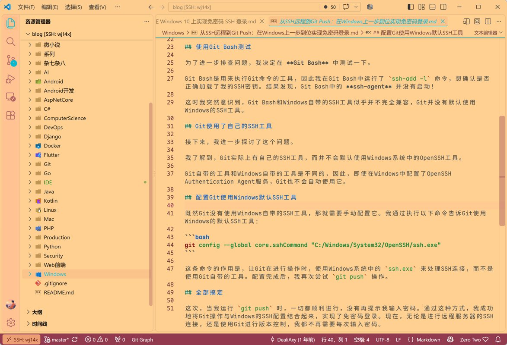Open the 编辑(E) menu
The image size is (507, 345).
point(50,7)
